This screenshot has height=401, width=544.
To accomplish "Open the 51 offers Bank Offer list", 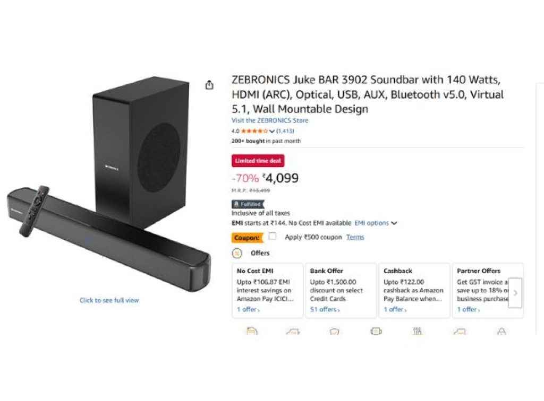I will [x=325, y=309].
